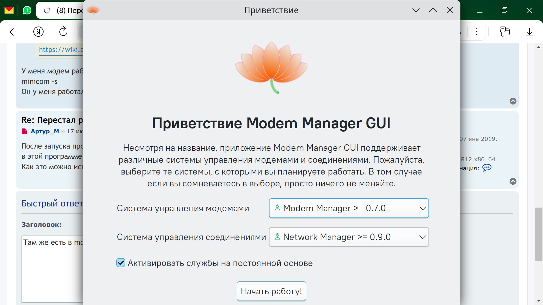Image resolution: width=543 pixels, height=305 pixels.
Task: Click the Gmail mail icon
Action: 9,10
